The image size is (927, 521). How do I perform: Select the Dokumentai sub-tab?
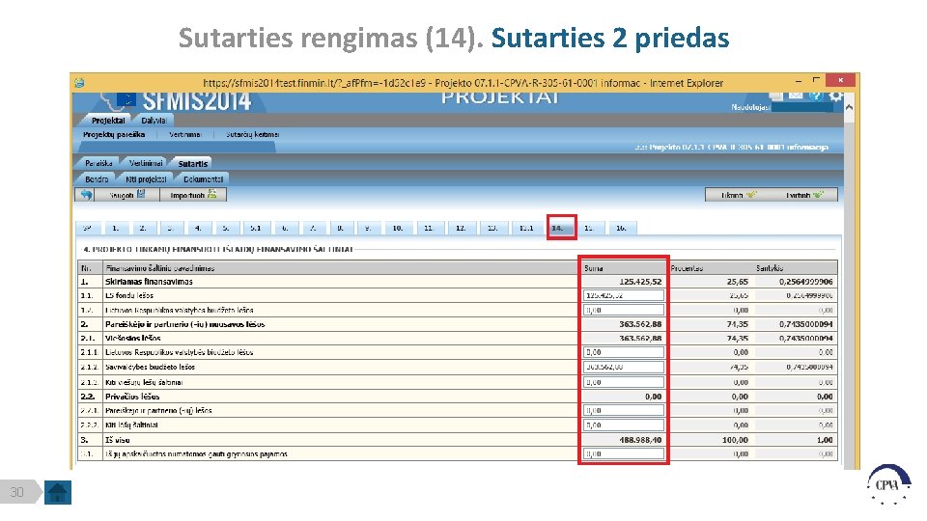pos(203,178)
